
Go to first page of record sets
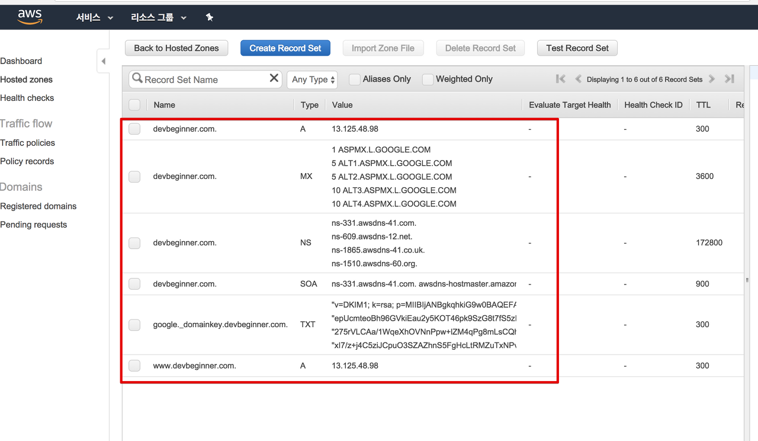(560, 79)
